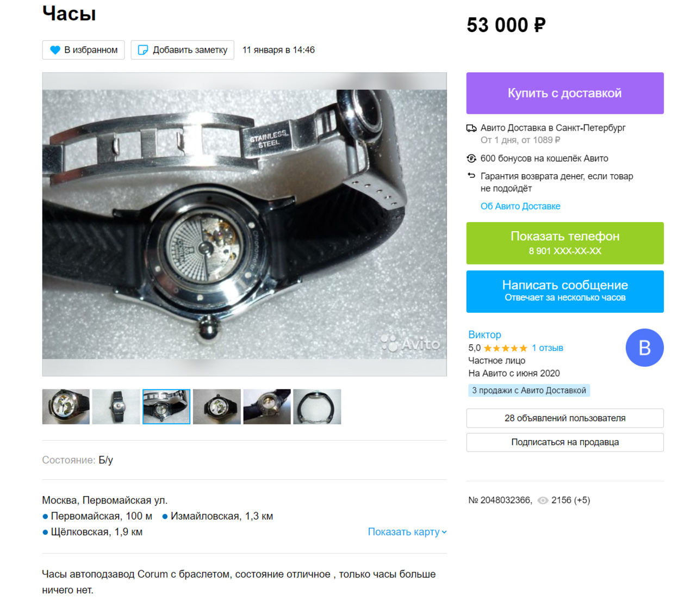Click the note icon in Добавить заметку

(143, 50)
